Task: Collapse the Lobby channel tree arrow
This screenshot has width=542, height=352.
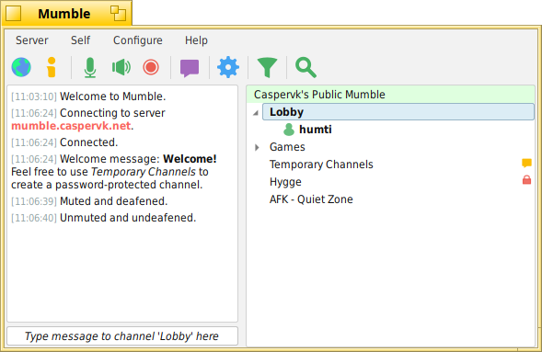Action: (x=256, y=113)
